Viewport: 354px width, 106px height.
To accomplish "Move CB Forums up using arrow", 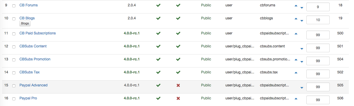I will [x=296, y=6].
